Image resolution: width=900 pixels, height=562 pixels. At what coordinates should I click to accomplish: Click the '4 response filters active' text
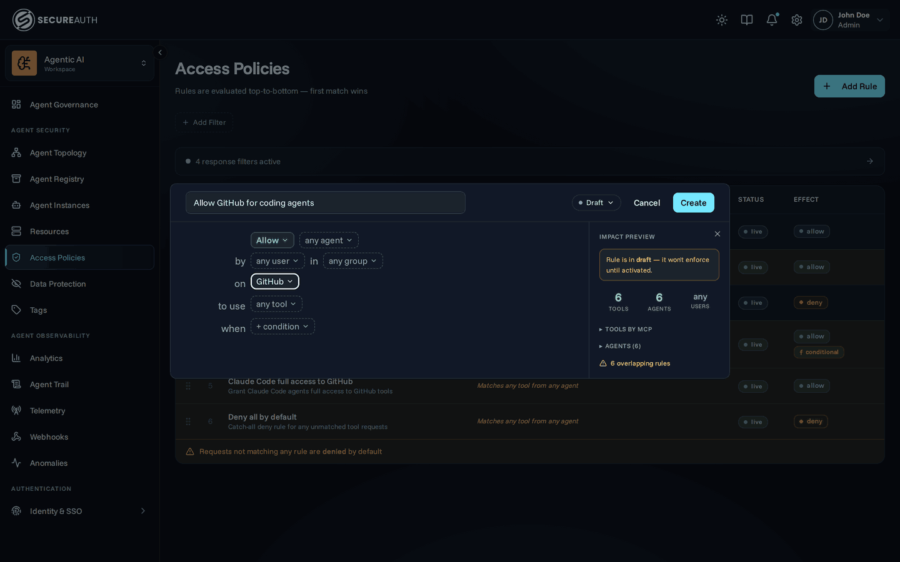[238, 161]
